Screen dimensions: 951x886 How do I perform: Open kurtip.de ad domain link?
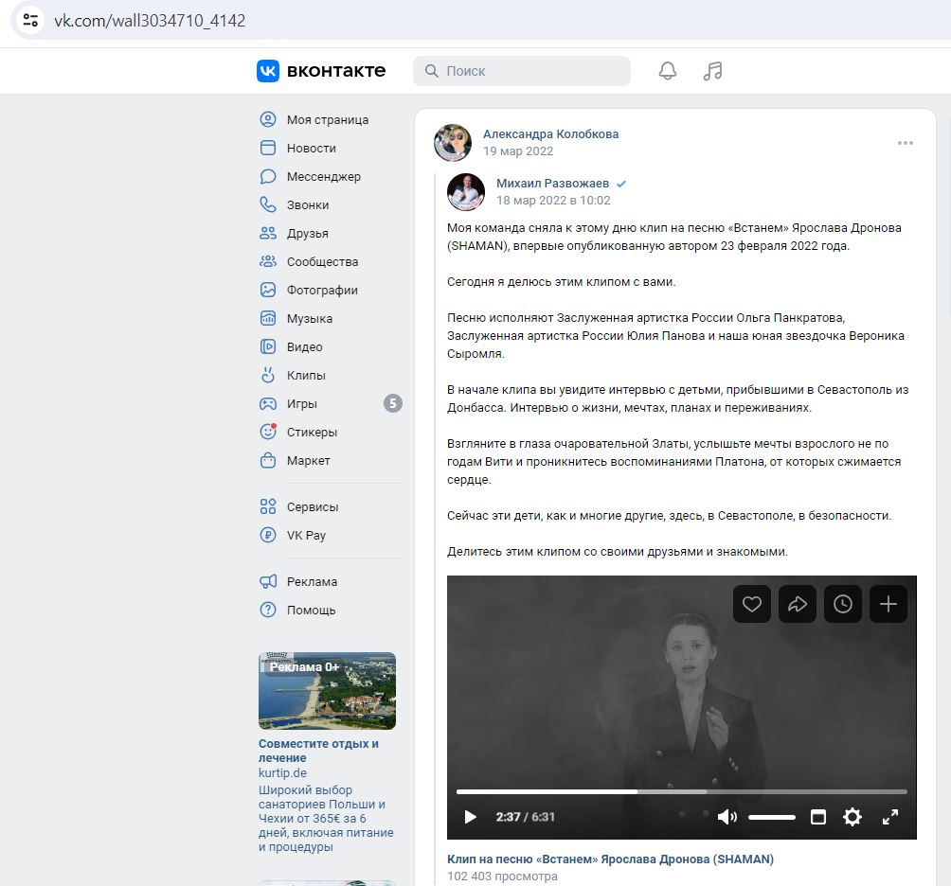[x=282, y=772]
